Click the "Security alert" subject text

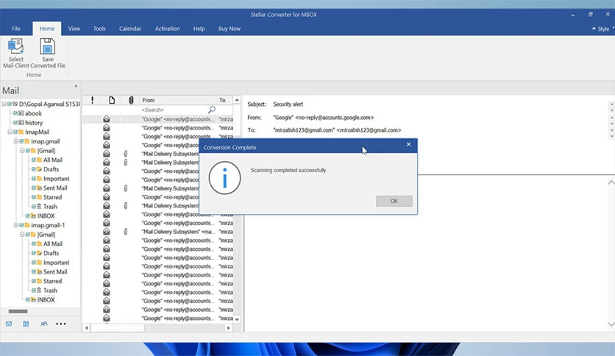288,104
